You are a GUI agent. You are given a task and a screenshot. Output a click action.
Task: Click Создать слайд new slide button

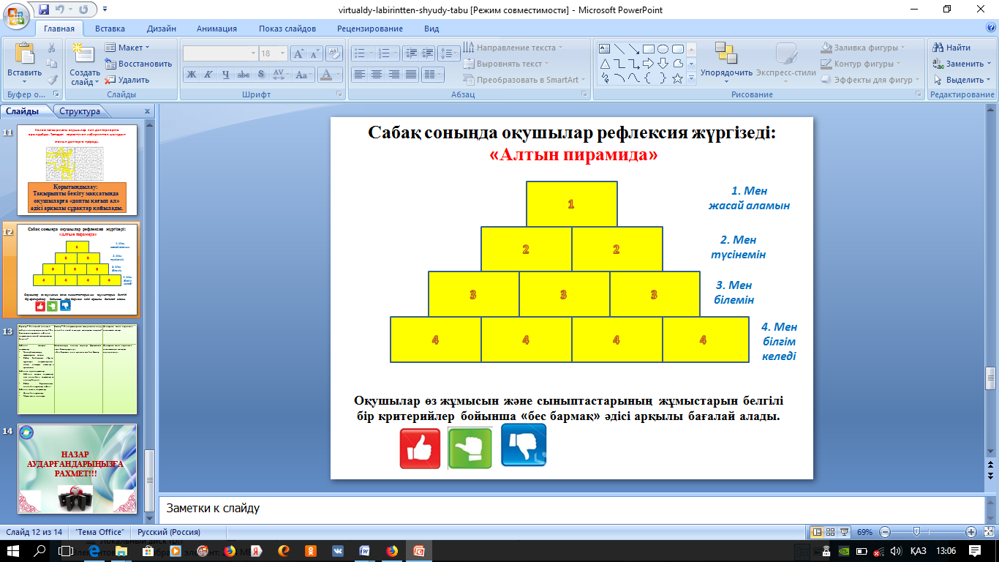85,64
